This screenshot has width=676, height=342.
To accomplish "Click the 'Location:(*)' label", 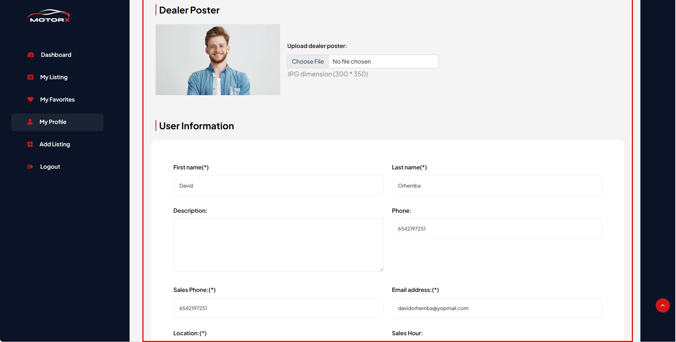I will coord(190,333).
